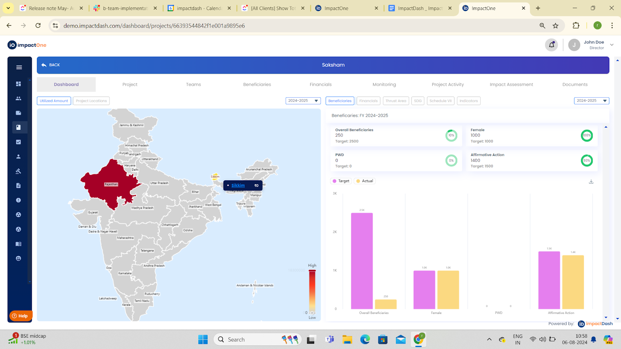Image resolution: width=621 pixels, height=349 pixels.
Task: Open the map year 2024-2025 dropdown
Action: (303, 101)
